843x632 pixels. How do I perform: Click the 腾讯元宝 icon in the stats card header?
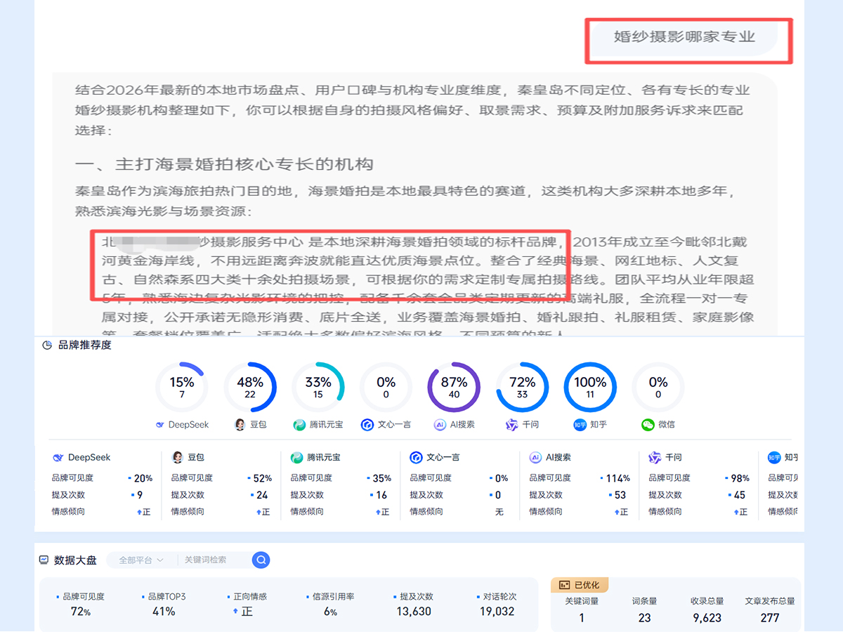297,457
